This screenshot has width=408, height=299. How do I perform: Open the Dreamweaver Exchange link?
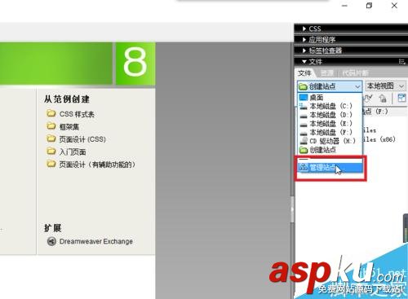click(x=90, y=241)
